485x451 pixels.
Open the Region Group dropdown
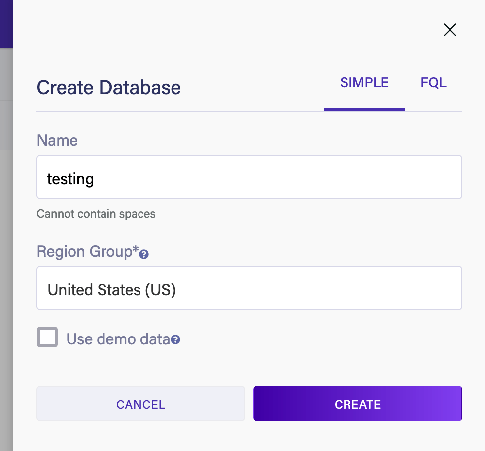249,289
